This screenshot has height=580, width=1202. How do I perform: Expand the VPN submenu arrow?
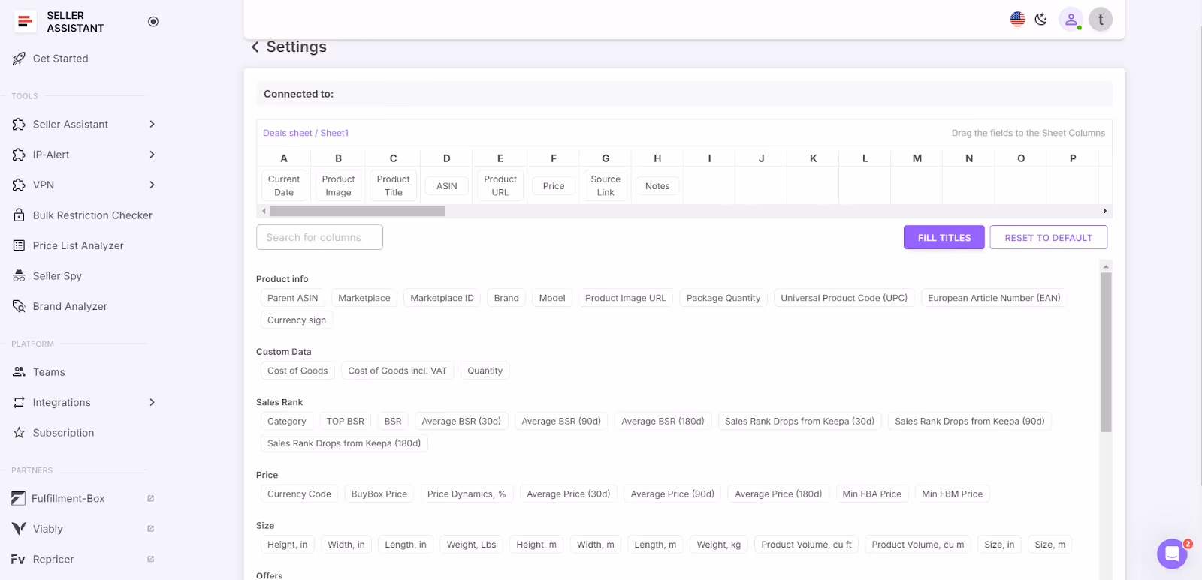(x=152, y=185)
